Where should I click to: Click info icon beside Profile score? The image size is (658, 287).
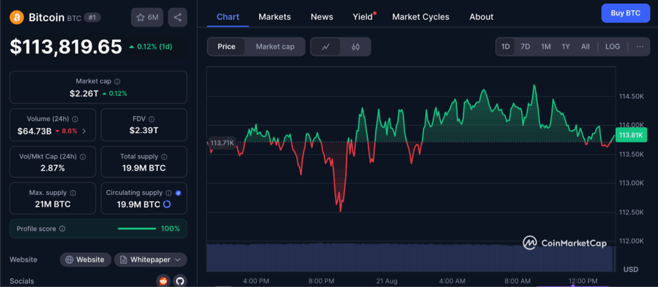[x=62, y=229]
